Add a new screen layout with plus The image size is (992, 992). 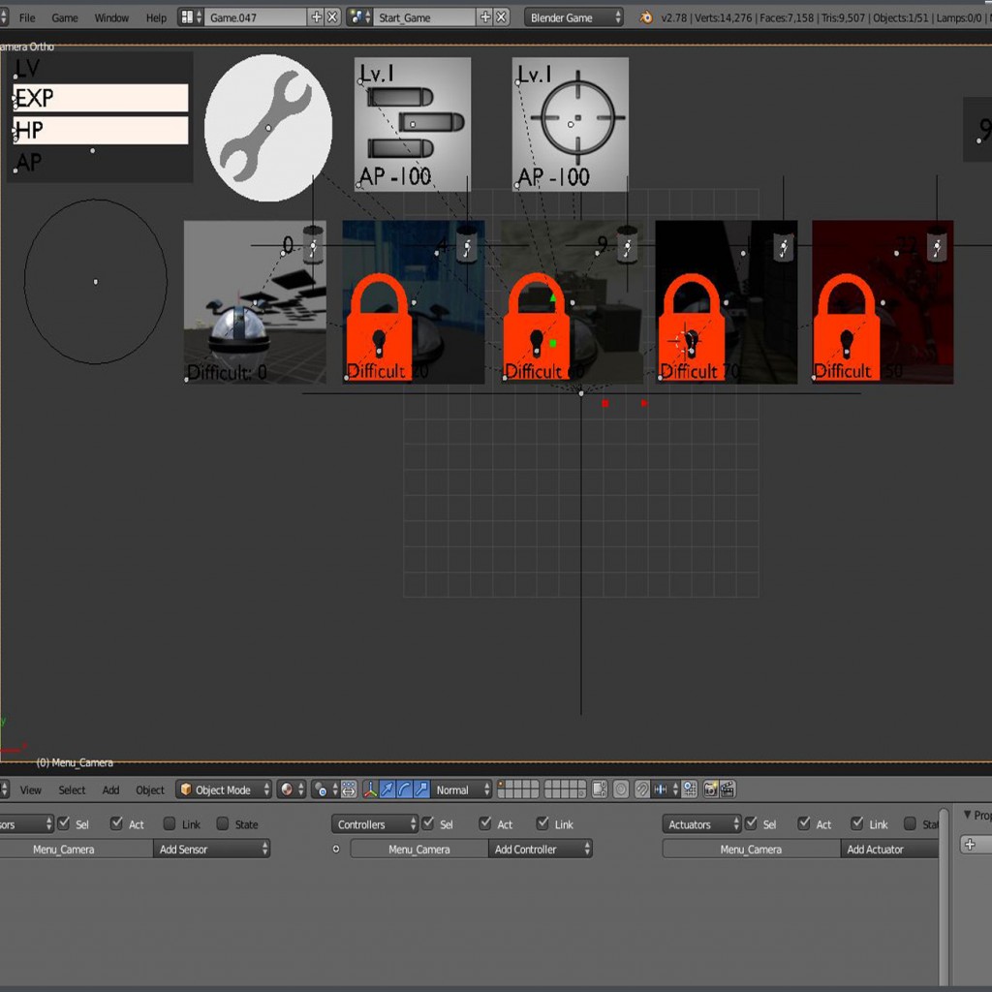click(x=317, y=17)
